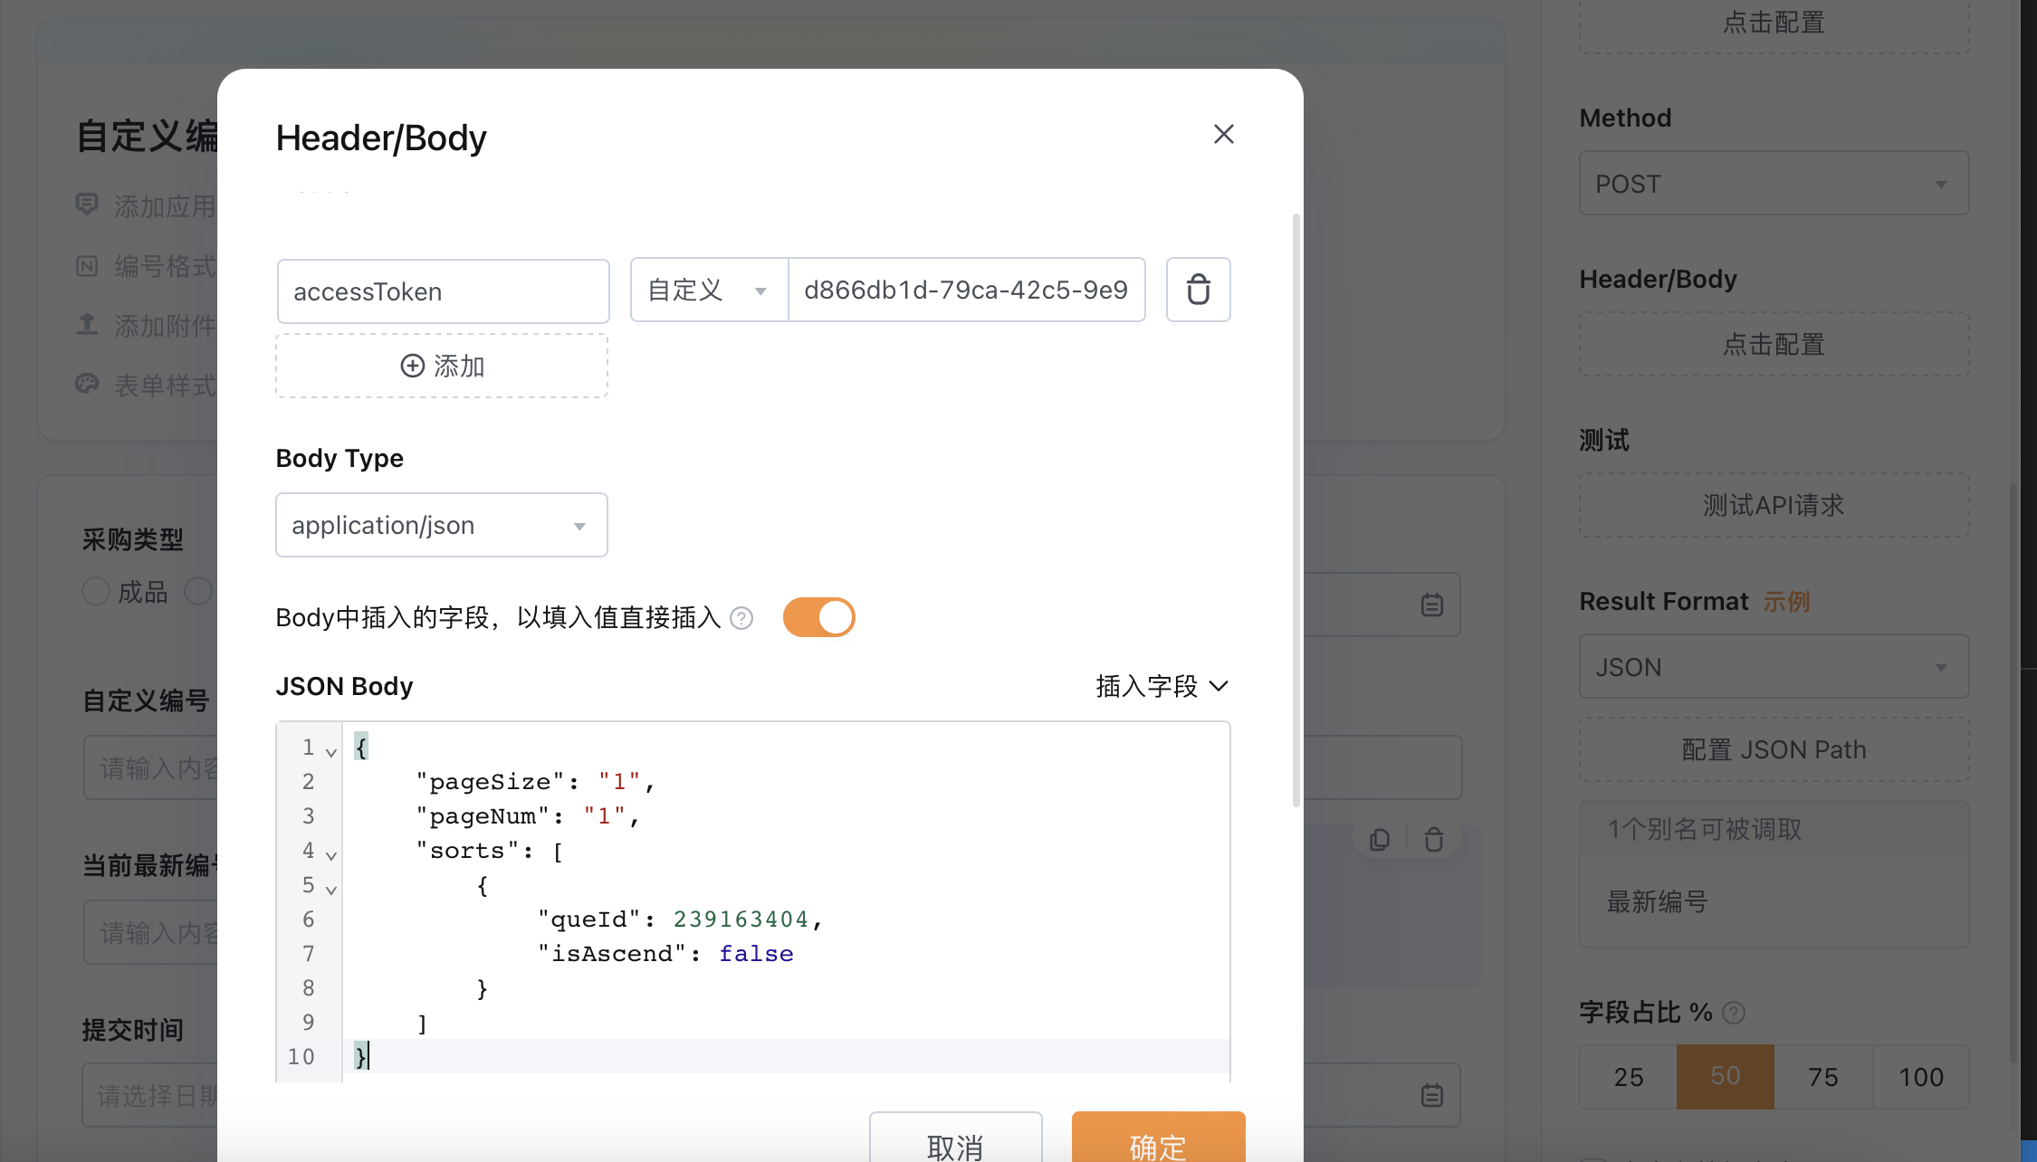
Task: Click the upper calendar icon behind the dialog
Action: coord(1432,605)
